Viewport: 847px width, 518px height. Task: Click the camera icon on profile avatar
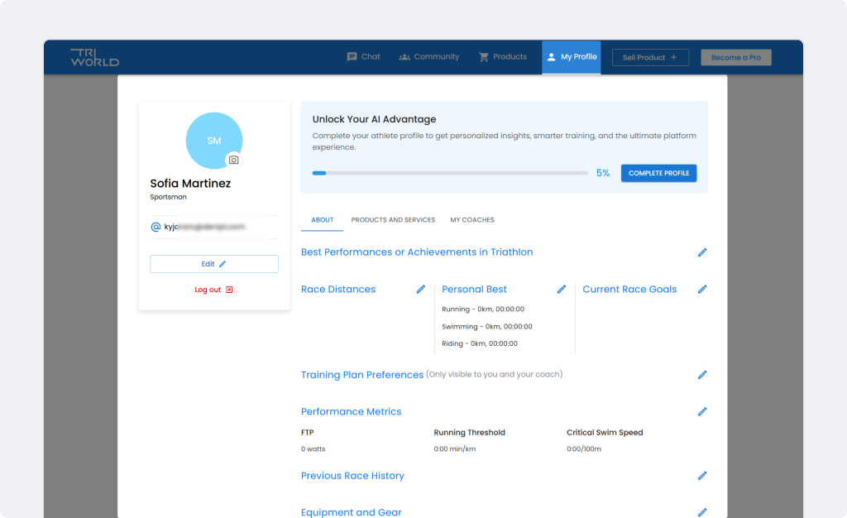236,161
